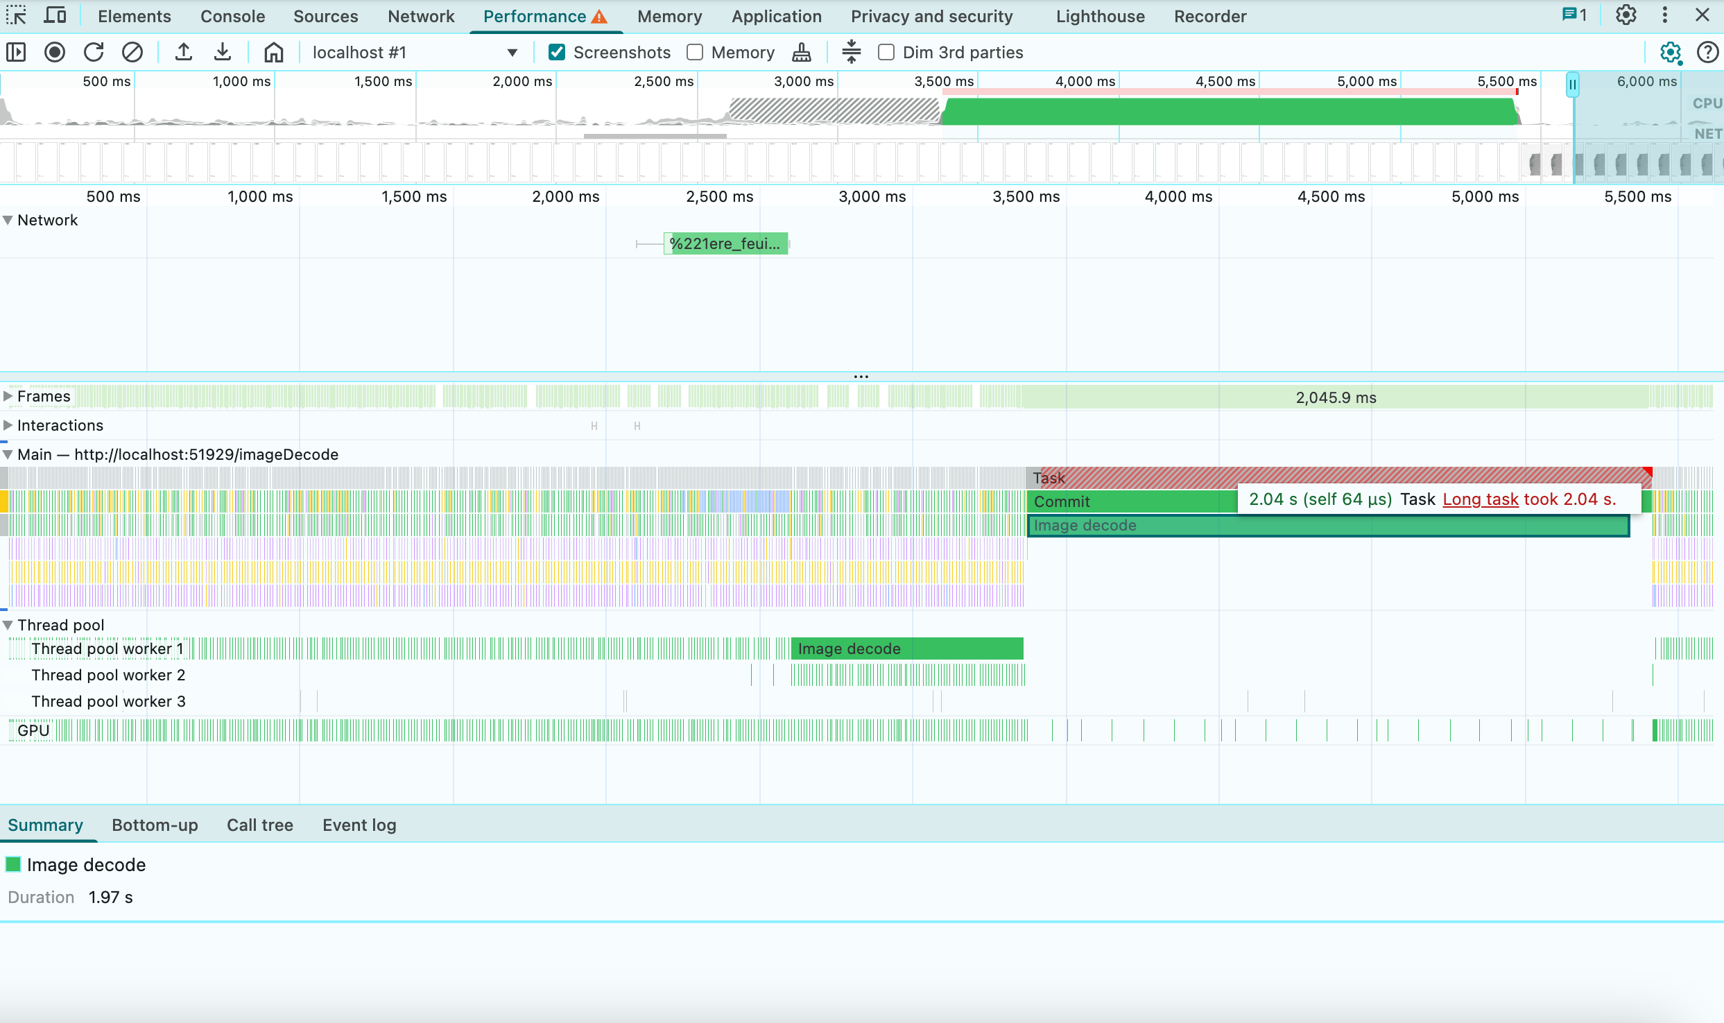Open the capture settings gear in Performance panel
The width and height of the screenshot is (1724, 1023).
point(1671,53)
